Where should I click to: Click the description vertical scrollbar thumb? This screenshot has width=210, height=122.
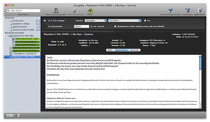click(x=200, y=63)
